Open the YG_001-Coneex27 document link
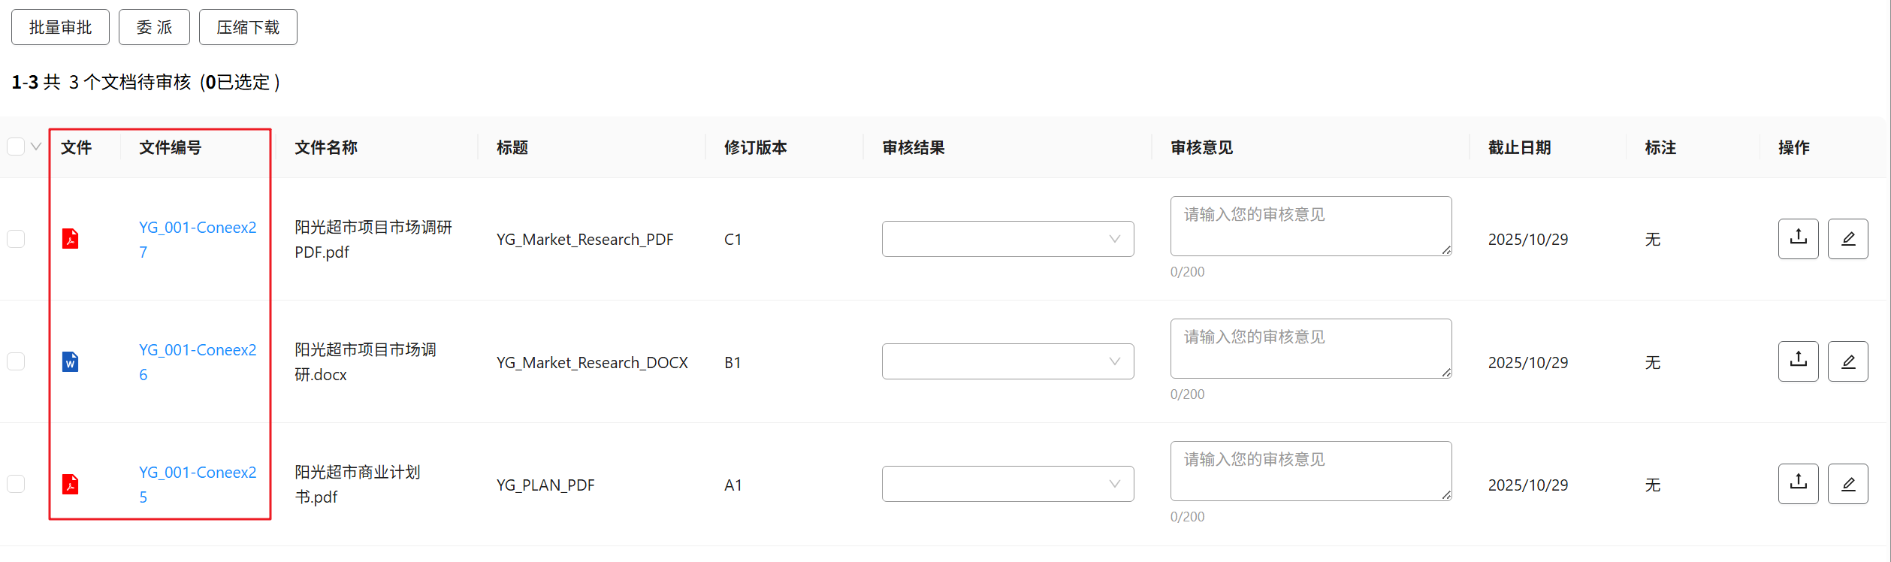 click(197, 228)
